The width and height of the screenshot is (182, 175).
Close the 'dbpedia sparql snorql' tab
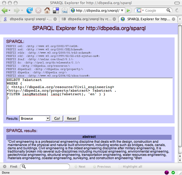(55, 19)
